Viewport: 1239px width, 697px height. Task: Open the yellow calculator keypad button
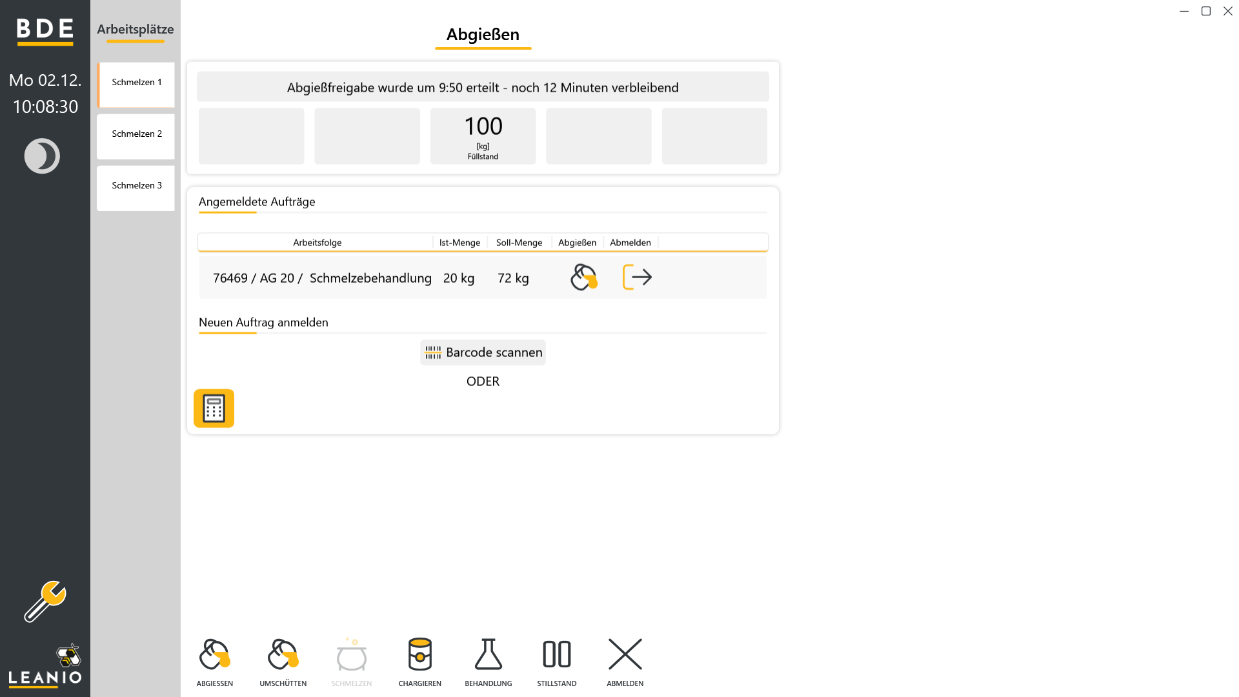[x=214, y=409]
